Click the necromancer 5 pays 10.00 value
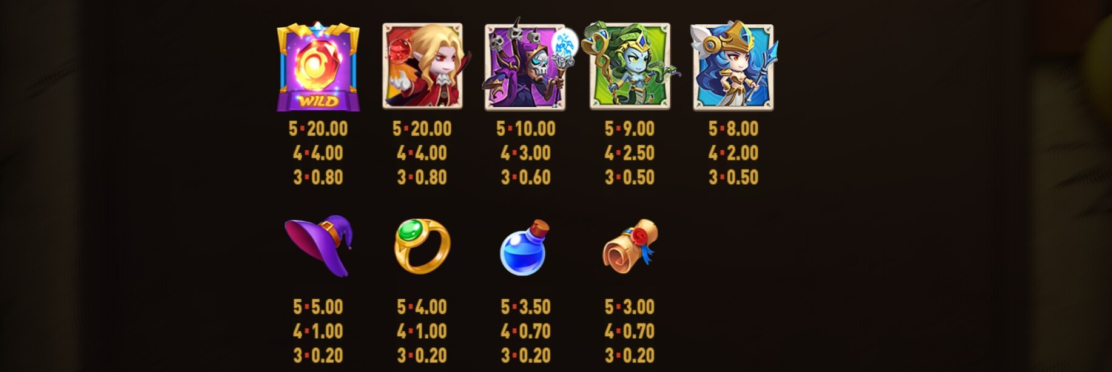The width and height of the screenshot is (1112, 372). 525,128
